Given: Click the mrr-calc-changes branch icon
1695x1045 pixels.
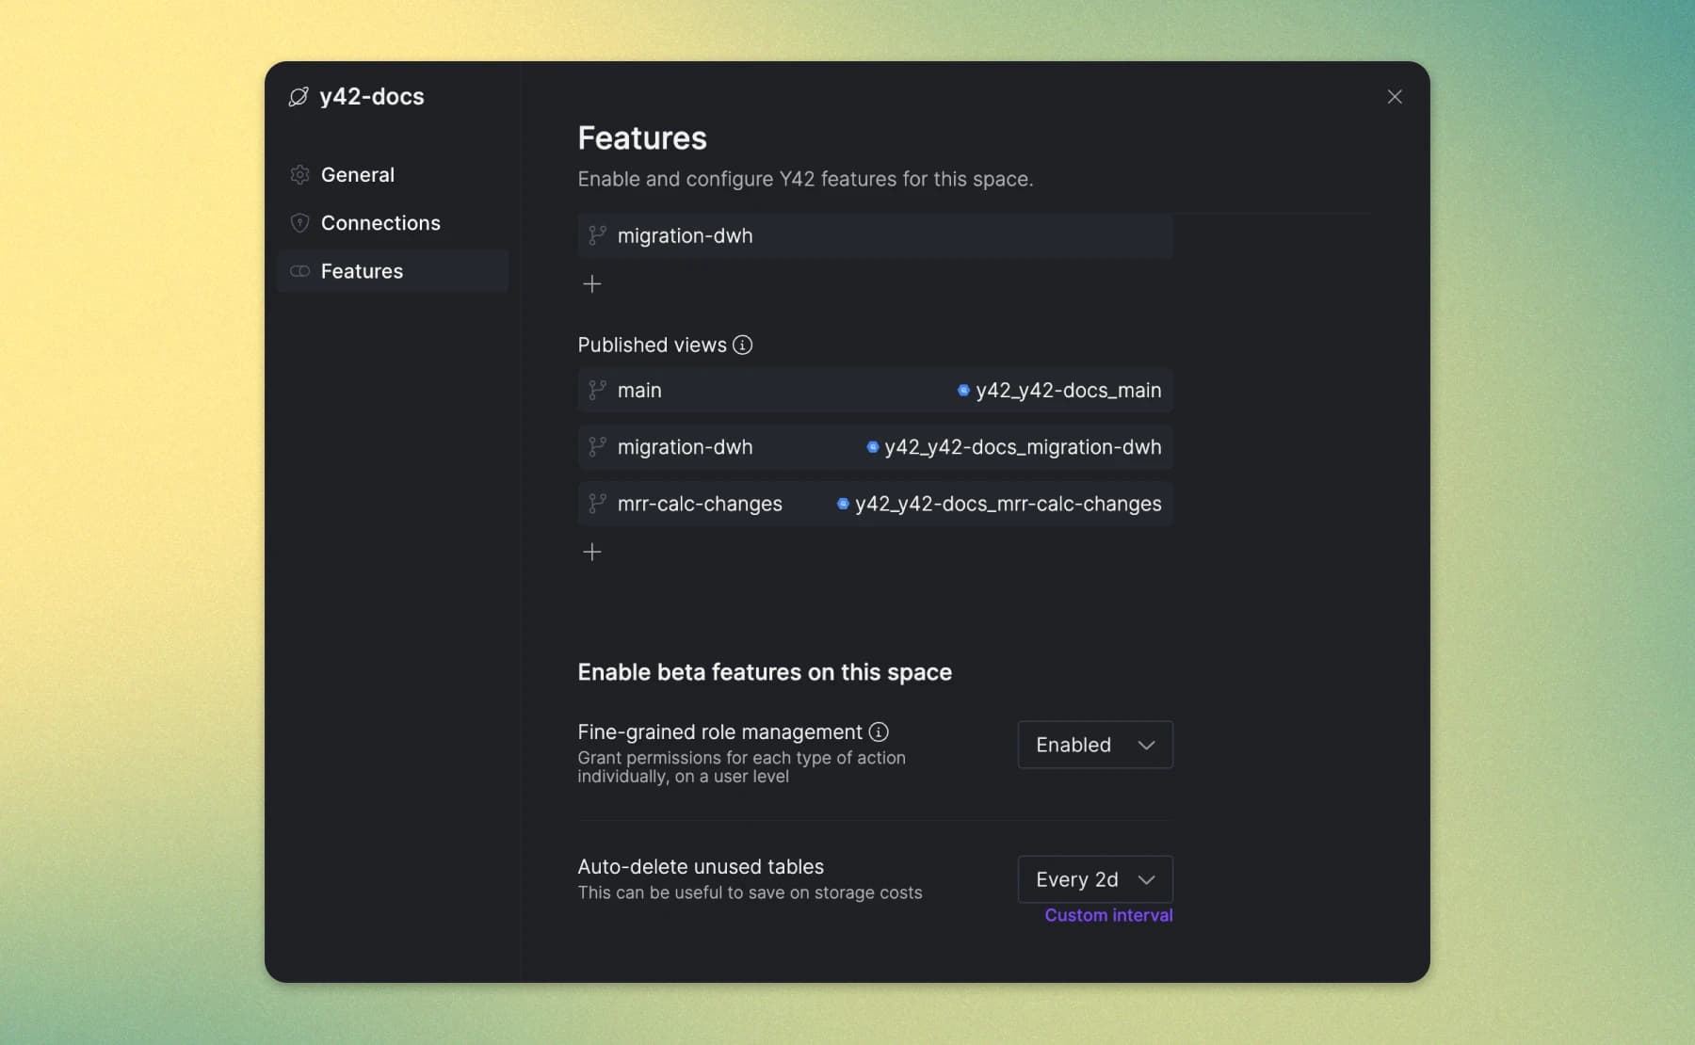Looking at the screenshot, I should (597, 504).
